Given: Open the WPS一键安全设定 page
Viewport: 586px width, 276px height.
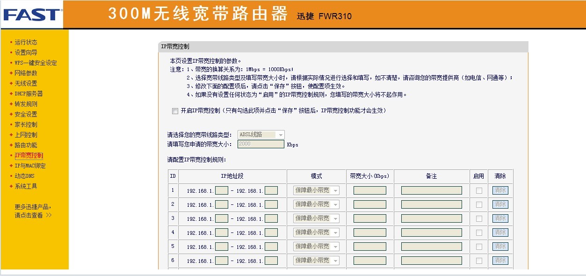Looking at the screenshot, I should pos(33,63).
